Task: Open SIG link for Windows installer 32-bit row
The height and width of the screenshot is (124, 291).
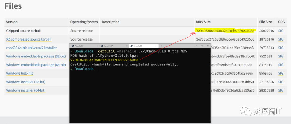Action: (x=281, y=82)
